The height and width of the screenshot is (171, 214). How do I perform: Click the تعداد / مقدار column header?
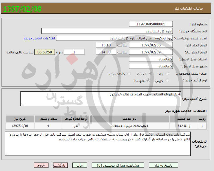48,119
